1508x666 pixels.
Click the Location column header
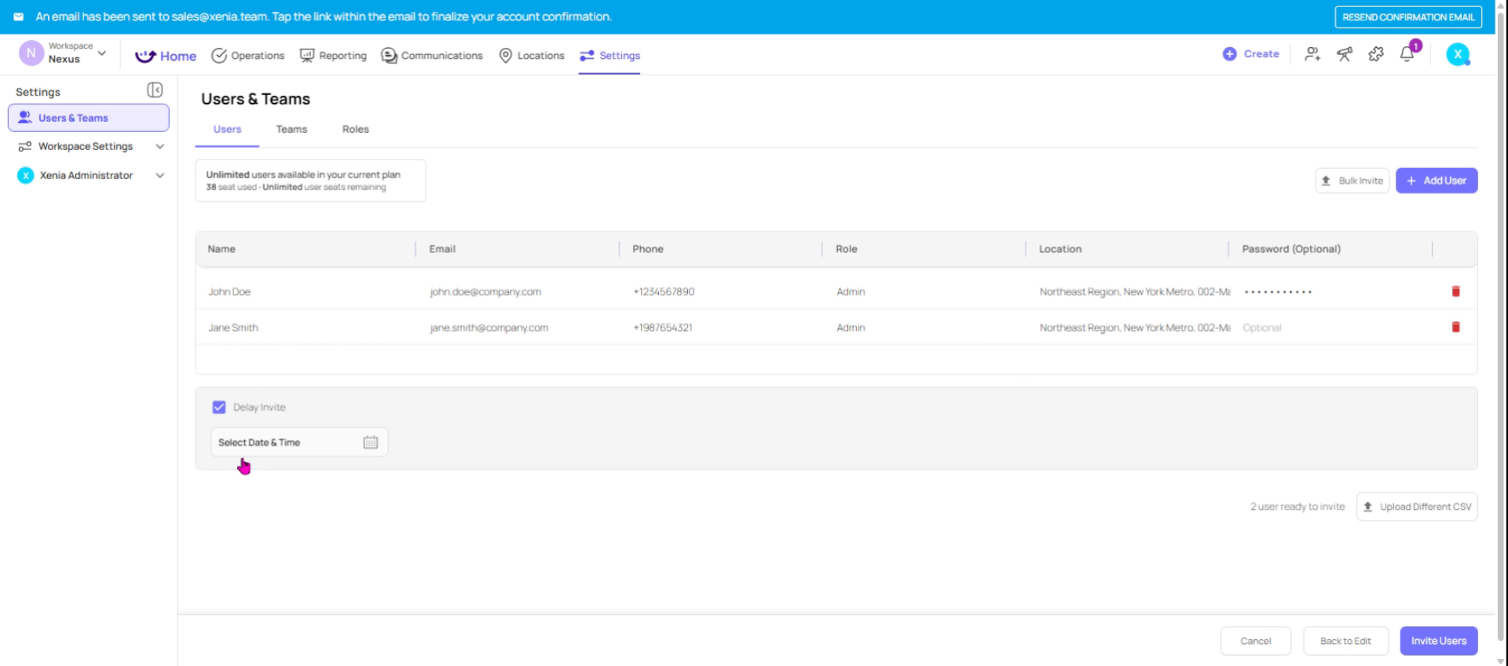pos(1060,249)
